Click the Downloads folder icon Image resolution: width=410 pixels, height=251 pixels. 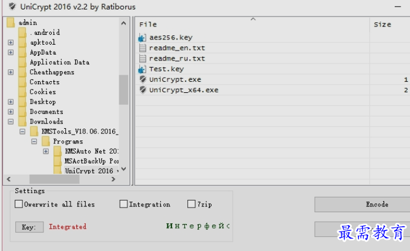pos(22,122)
